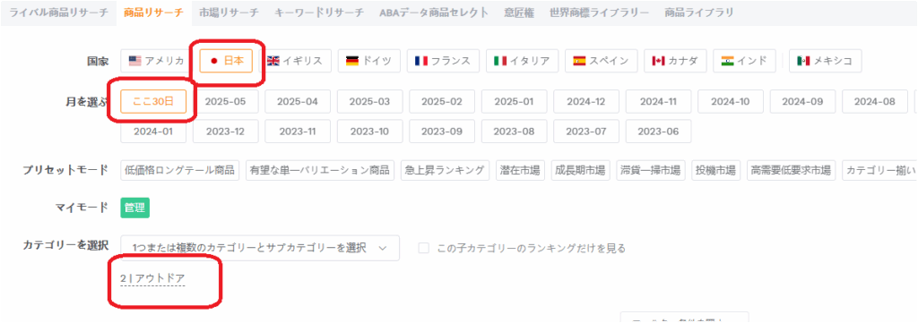Open the 意匠権 tab

pos(519,13)
